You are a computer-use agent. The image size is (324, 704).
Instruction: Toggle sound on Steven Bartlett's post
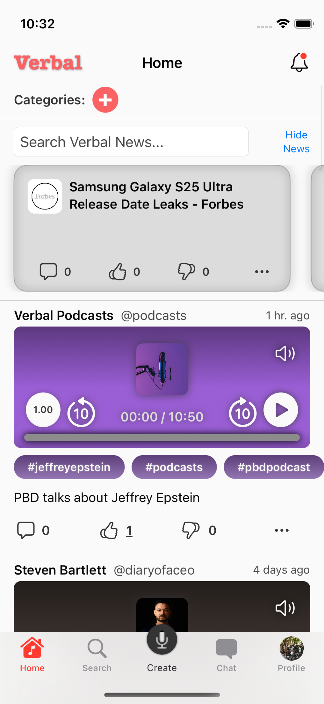pos(285,608)
